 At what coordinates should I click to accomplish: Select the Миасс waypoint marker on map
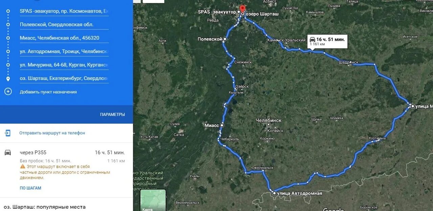point(222,125)
